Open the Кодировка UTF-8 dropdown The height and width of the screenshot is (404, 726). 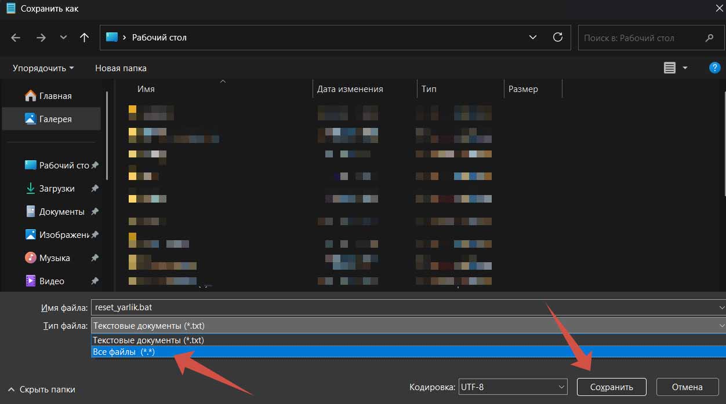(x=512, y=387)
